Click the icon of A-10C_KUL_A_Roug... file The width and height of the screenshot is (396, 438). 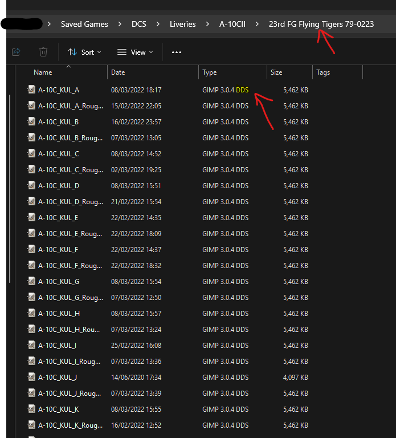click(x=31, y=106)
